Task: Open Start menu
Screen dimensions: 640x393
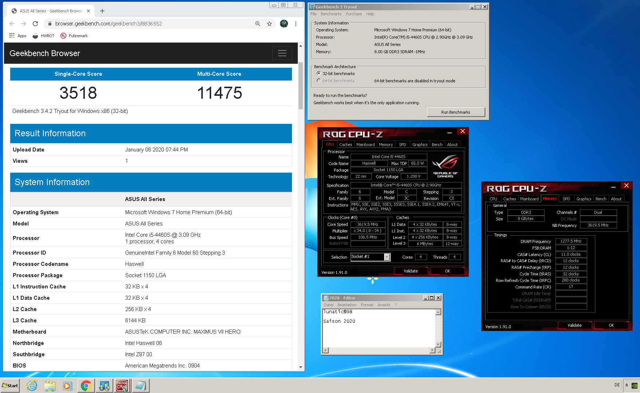Action: pyautogui.click(x=10, y=385)
